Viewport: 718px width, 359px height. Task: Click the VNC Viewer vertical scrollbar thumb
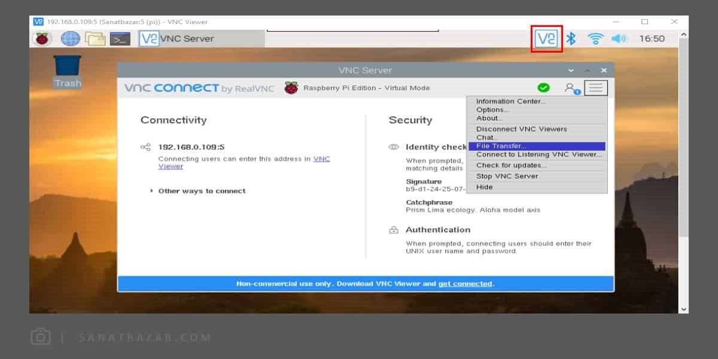click(684, 138)
